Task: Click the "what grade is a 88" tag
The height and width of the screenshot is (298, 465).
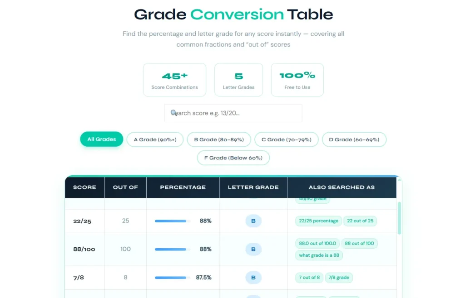Action: tap(319, 255)
